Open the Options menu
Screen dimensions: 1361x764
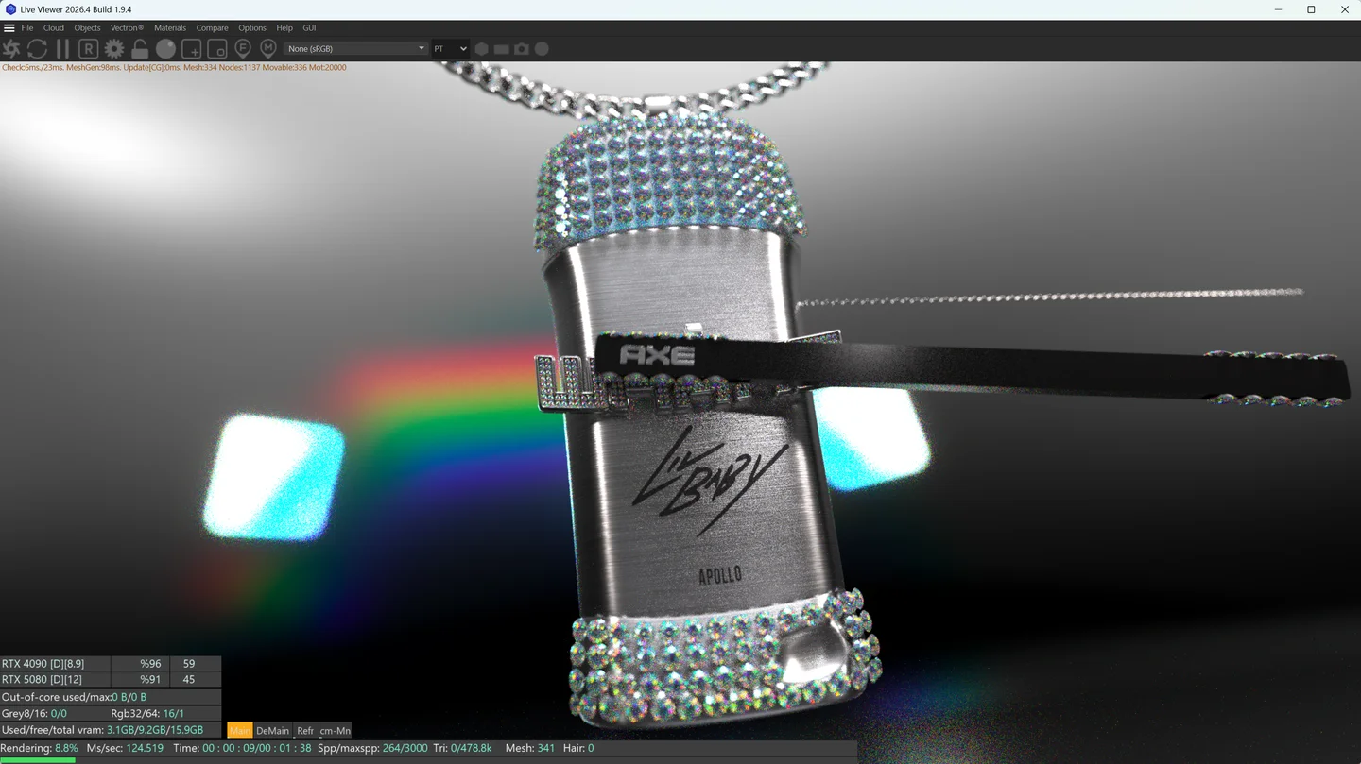pos(252,28)
